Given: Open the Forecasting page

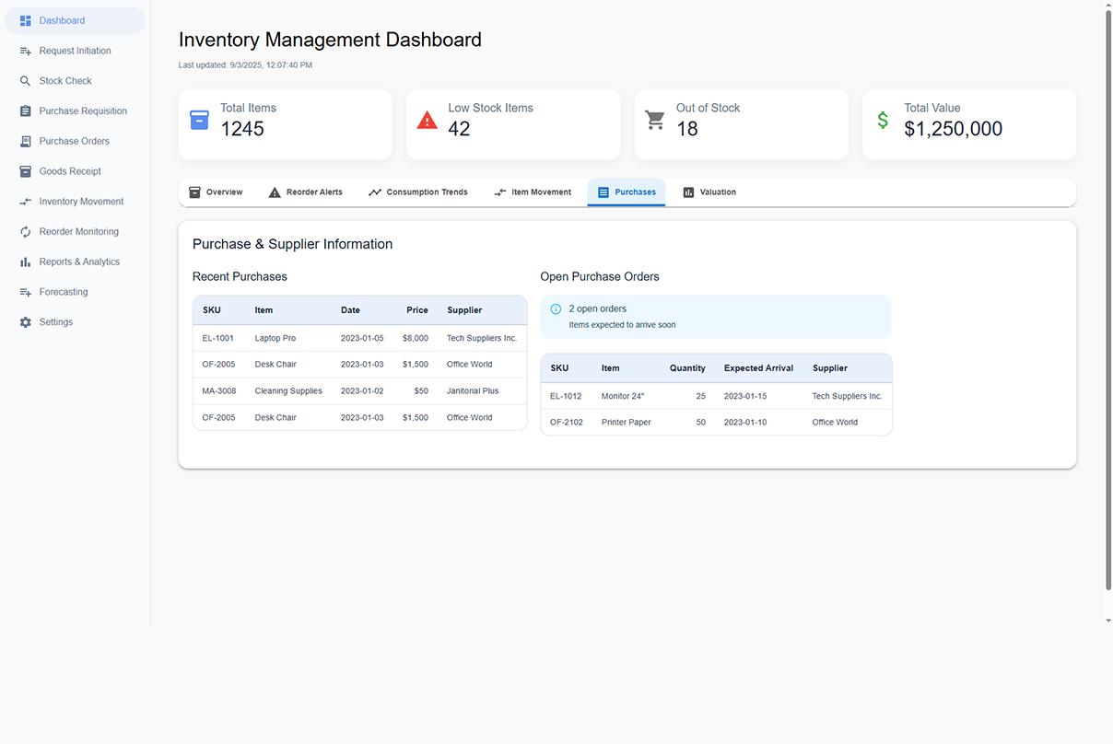Looking at the screenshot, I should (x=75, y=292).
